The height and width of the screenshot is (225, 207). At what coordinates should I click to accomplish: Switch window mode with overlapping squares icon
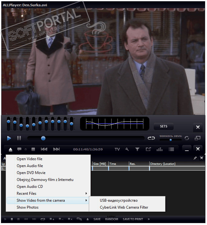(198, 138)
